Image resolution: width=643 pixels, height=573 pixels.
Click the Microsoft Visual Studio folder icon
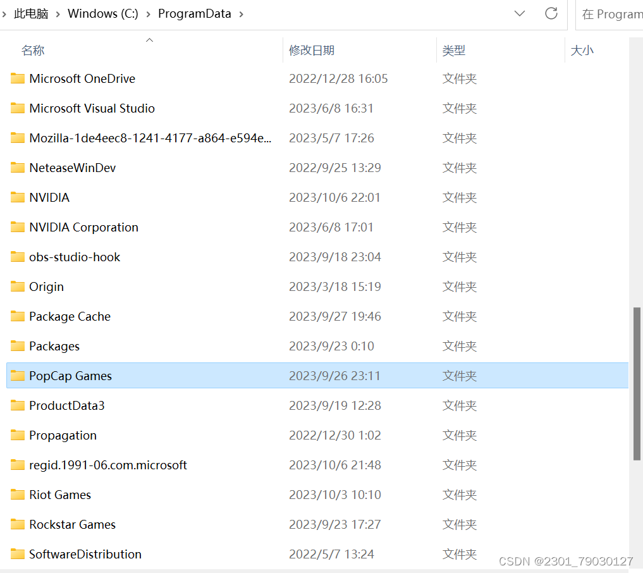[17, 108]
